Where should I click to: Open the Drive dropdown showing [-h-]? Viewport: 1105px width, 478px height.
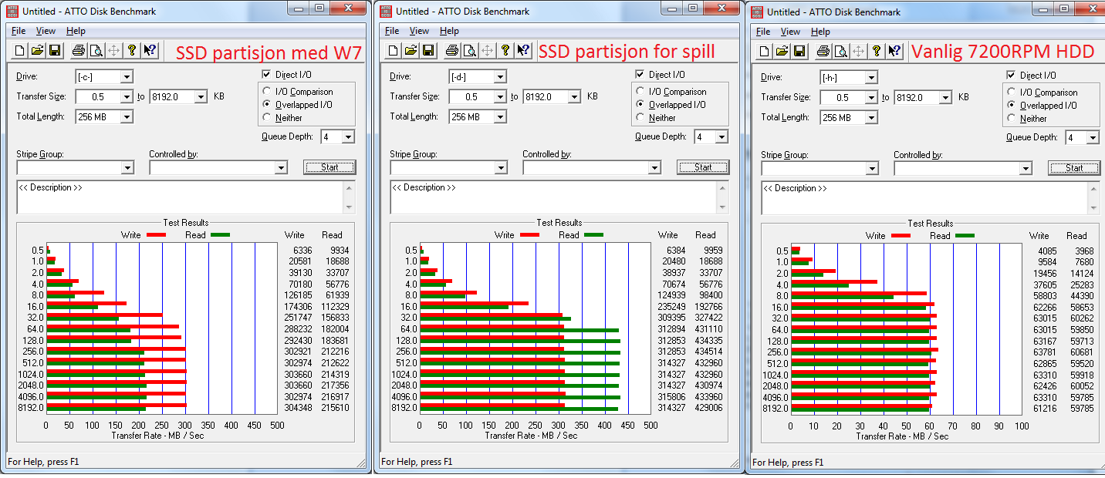pyautogui.click(x=871, y=78)
